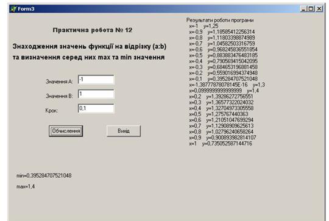Maximize the Form3 window
Screen dimensions: 329x221
(311, 9)
